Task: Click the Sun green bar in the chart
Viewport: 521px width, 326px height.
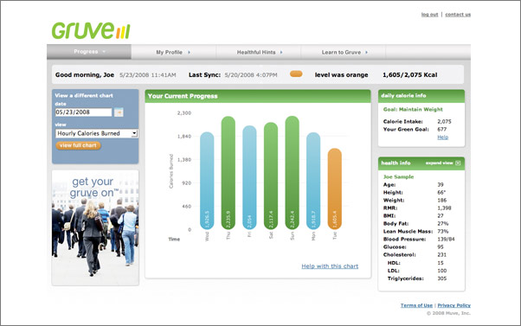Action: click(x=292, y=173)
